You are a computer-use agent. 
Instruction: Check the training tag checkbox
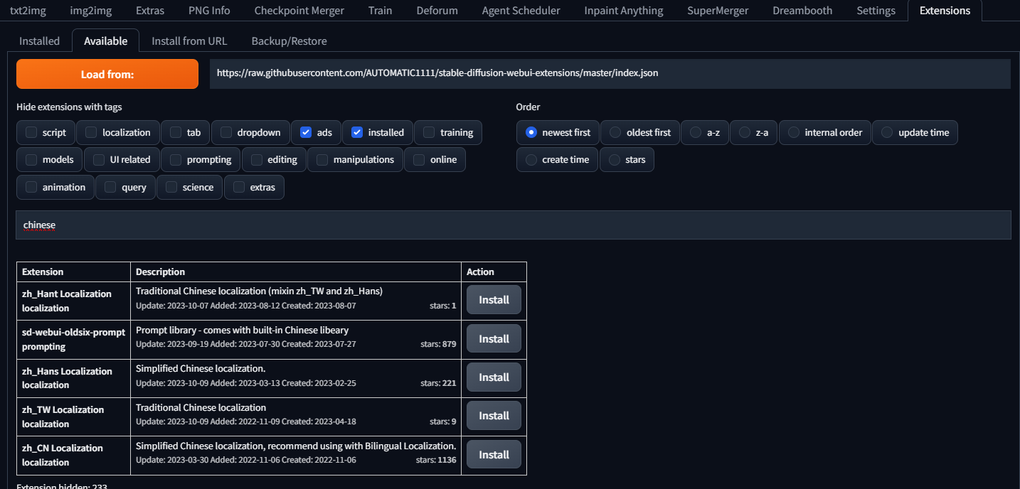429,132
